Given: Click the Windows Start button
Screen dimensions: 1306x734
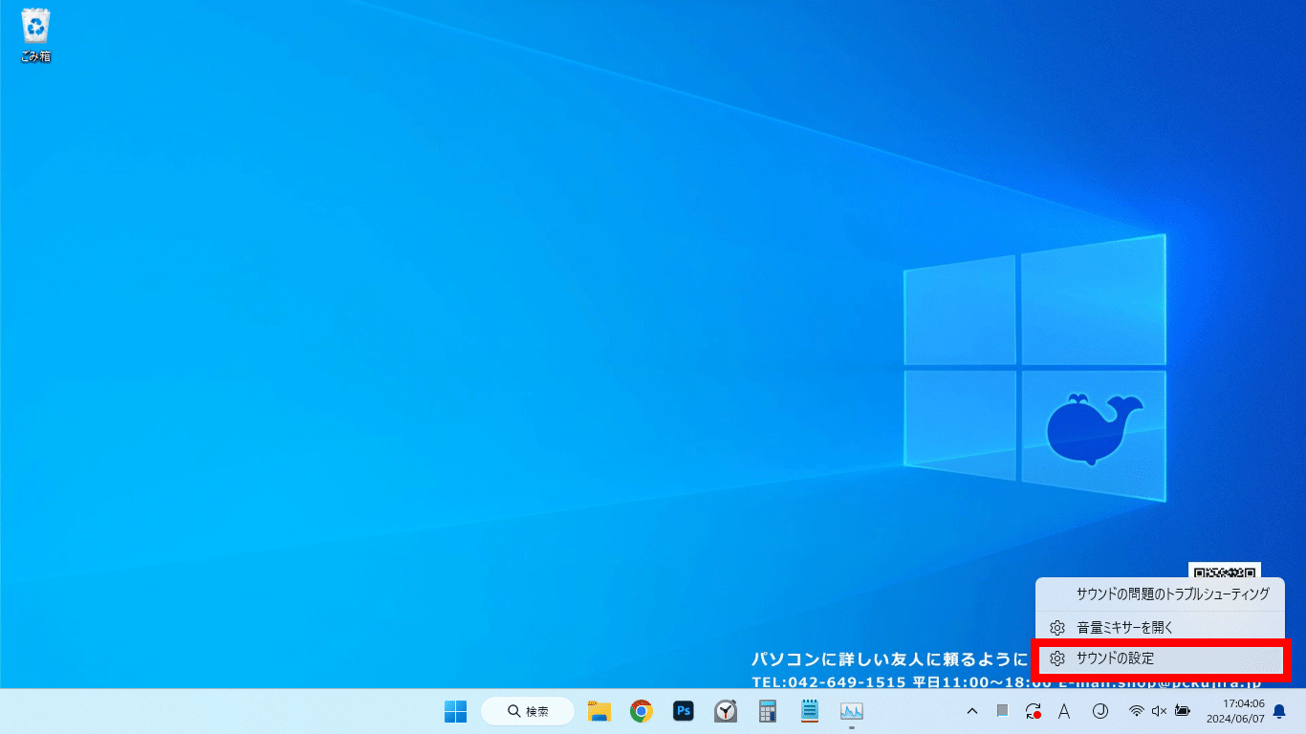Looking at the screenshot, I should click(456, 711).
